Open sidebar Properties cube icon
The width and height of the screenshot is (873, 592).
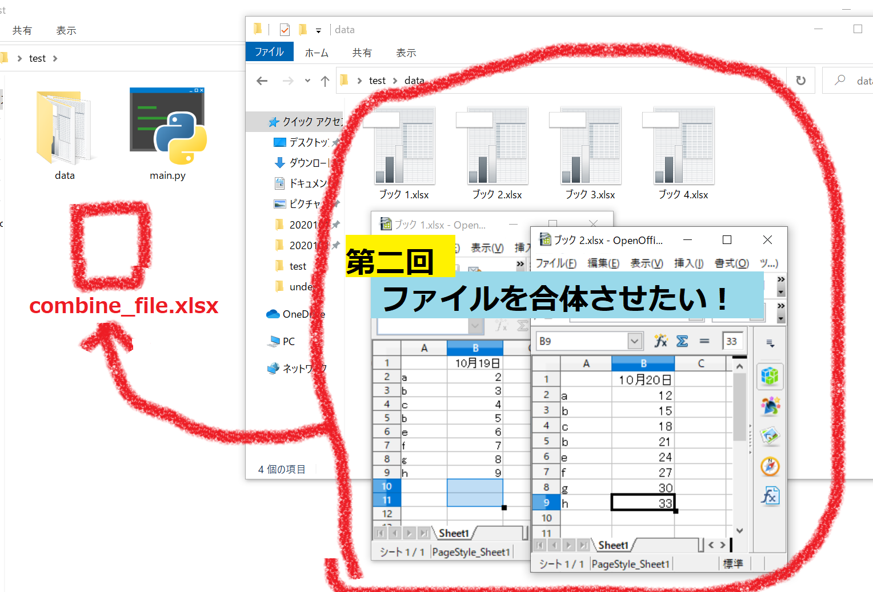(770, 376)
